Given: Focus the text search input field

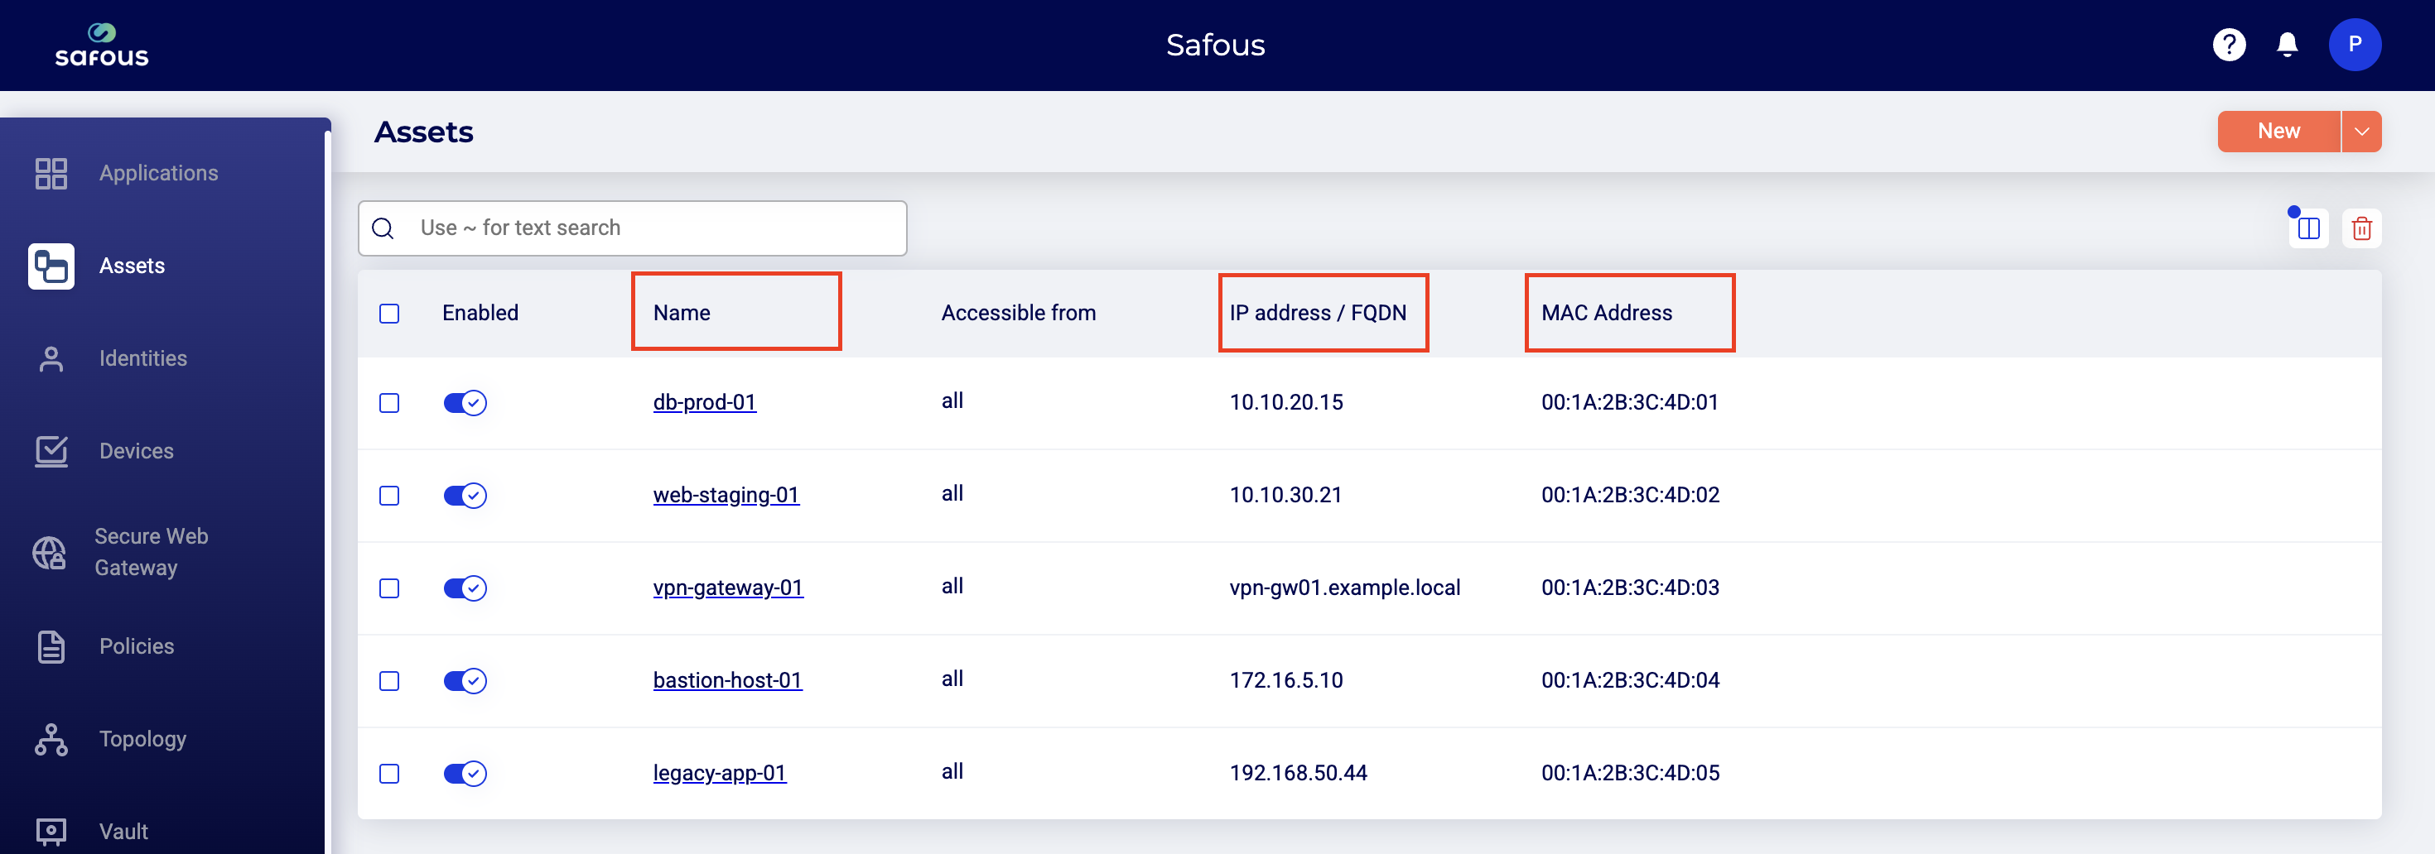Looking at the screenshot, I should [x=653, y=228].
